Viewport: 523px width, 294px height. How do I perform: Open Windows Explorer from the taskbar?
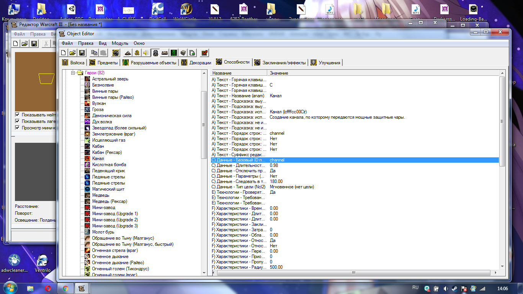(30, 288)
